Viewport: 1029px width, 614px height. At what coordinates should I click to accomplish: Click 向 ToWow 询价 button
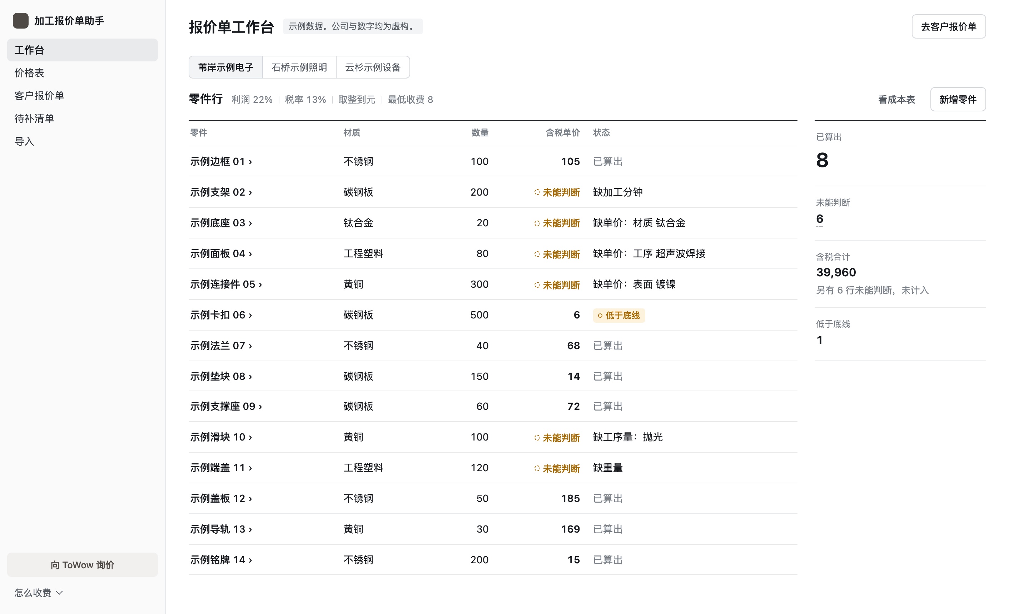coord(83,565)
